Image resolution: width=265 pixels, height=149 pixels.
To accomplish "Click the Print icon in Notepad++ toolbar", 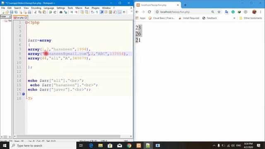I will pyautogui.click(x=29, y=12).
